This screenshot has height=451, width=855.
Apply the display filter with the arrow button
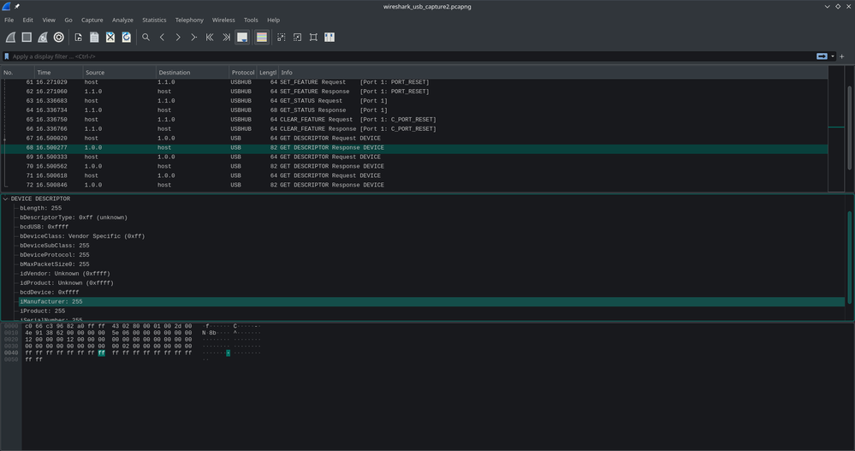coord(822,56)
